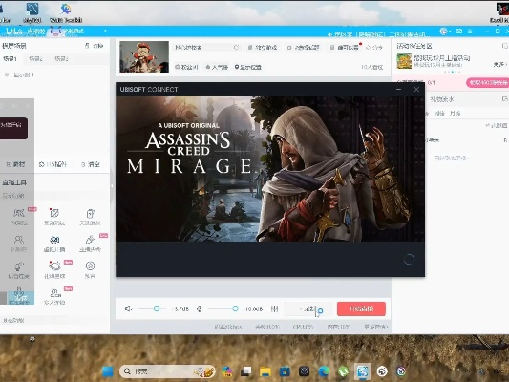Expand the dropdown arrow in Bilibili title bar

coord(105,32)
